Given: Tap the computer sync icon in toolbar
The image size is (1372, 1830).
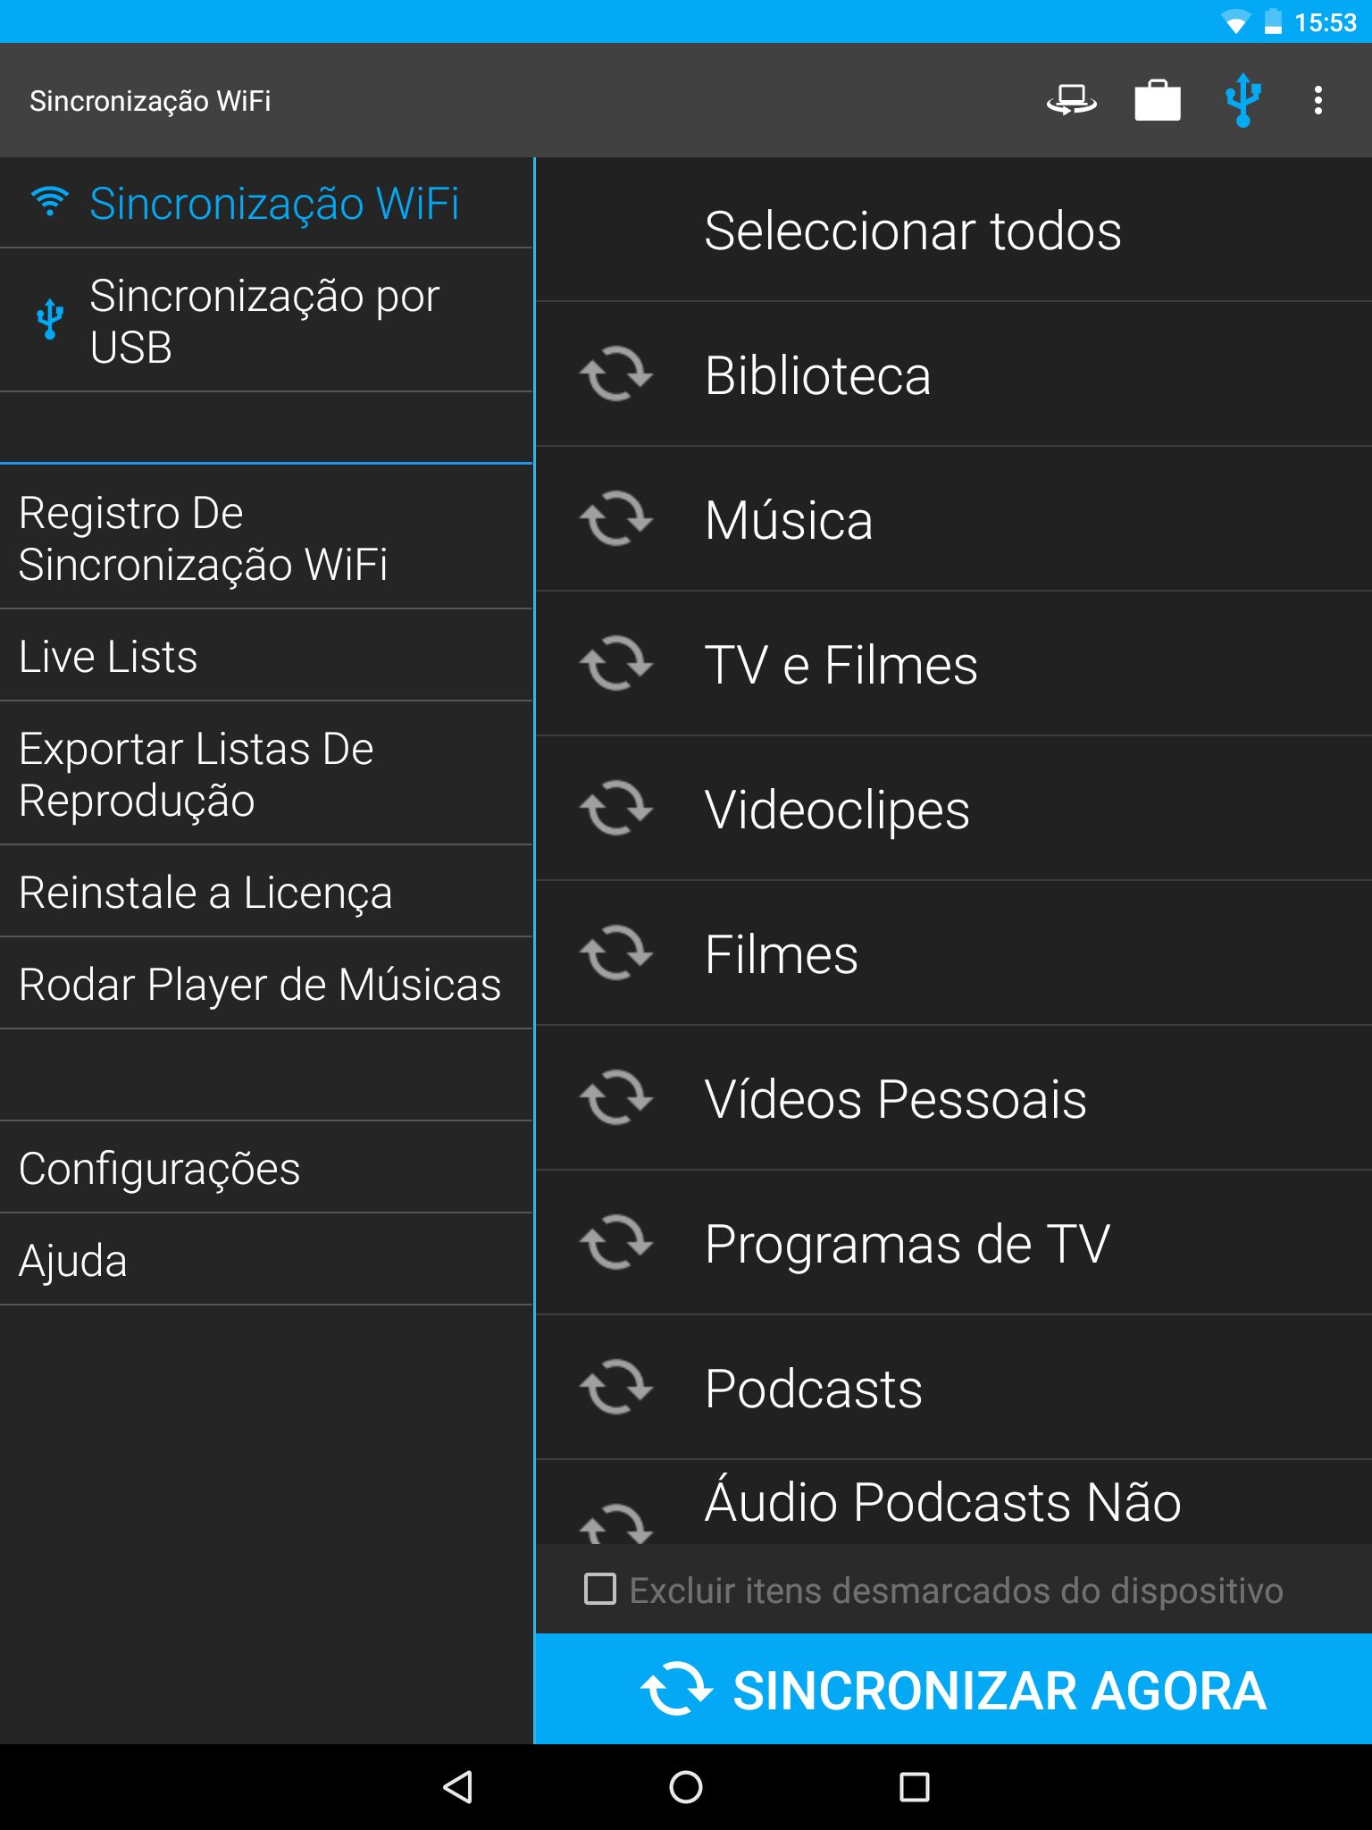Looking at the screenshot, I should 1071,100.
